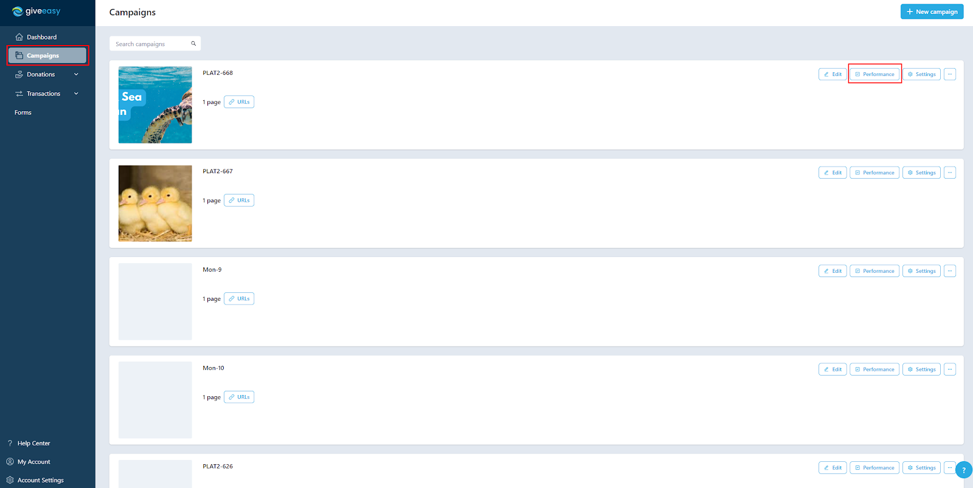Click the Search campaigns field
Image resolution: width=973 pixels, height=488 pixels.
coord(154,44)
